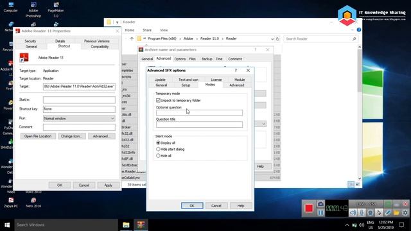Open the Archive dialog dropdown behind SFX options
The width and height of the screenshot is (411, 231).
pos(264,124)
